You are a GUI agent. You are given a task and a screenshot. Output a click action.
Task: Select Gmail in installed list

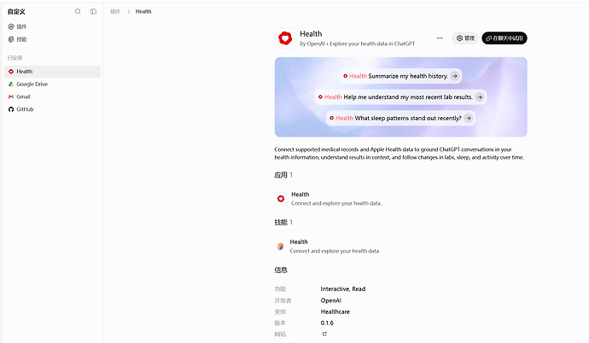(53, 96)
